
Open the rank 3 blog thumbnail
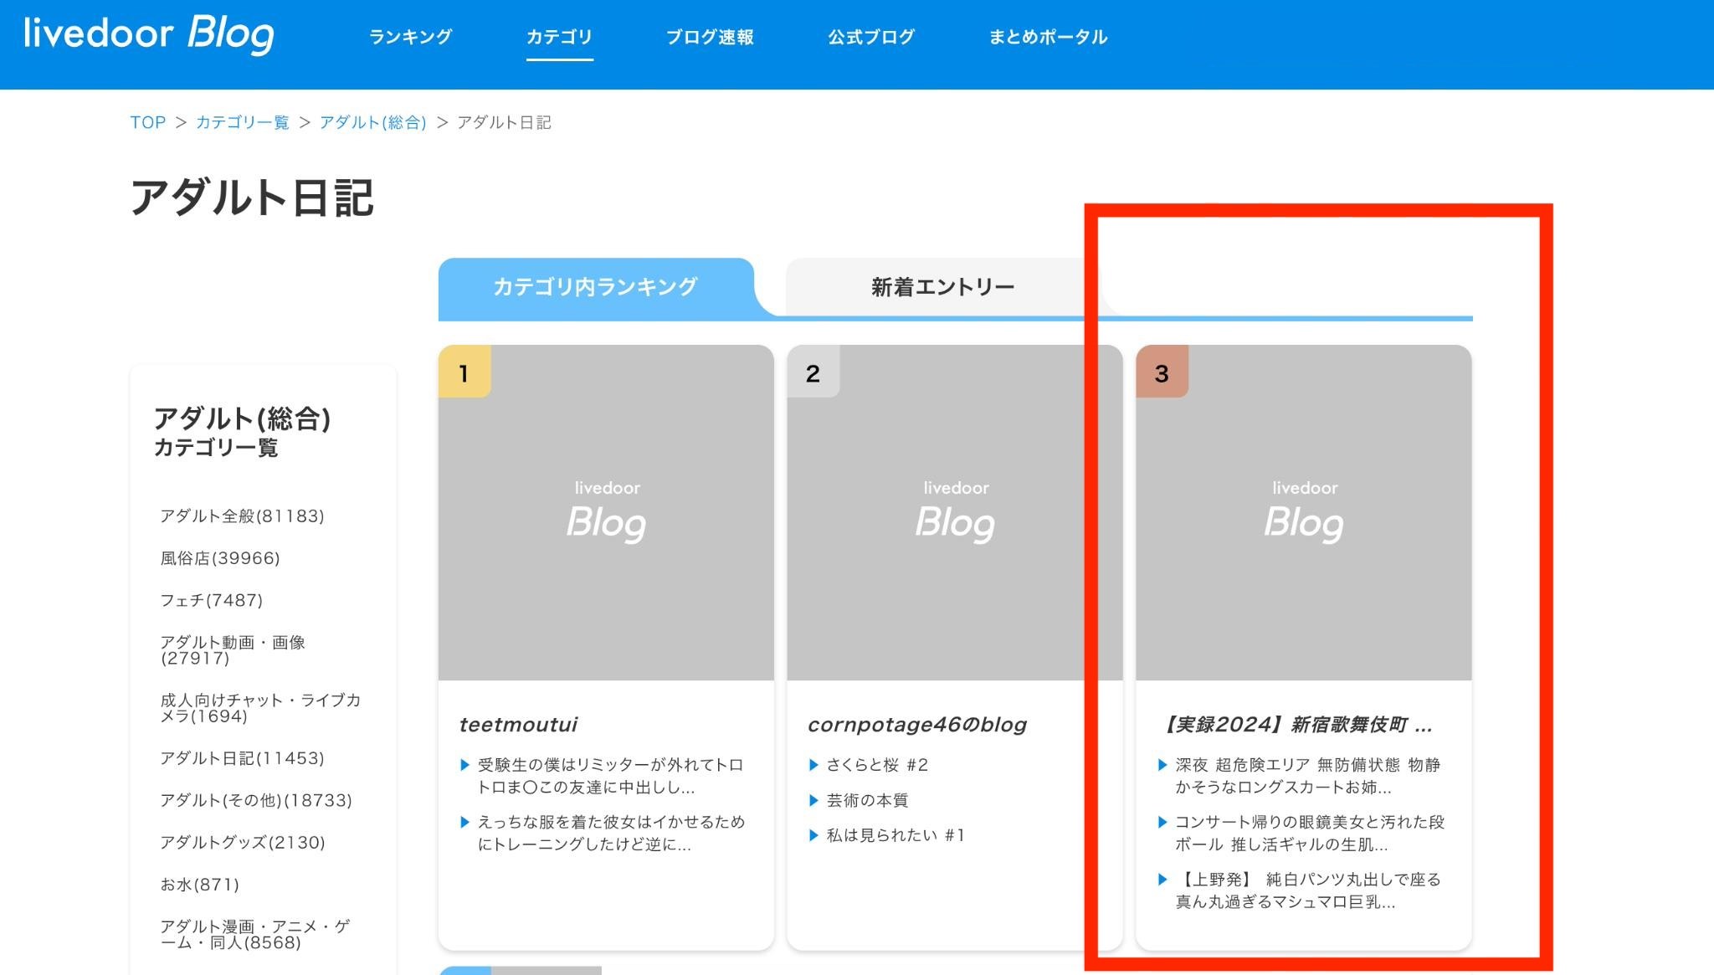pyautogui.click(x=1304, y=512)
